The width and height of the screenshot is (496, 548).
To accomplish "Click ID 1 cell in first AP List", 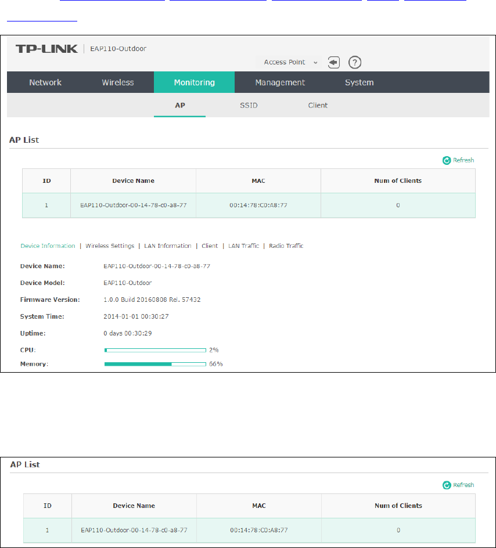I will pos(46,205).
